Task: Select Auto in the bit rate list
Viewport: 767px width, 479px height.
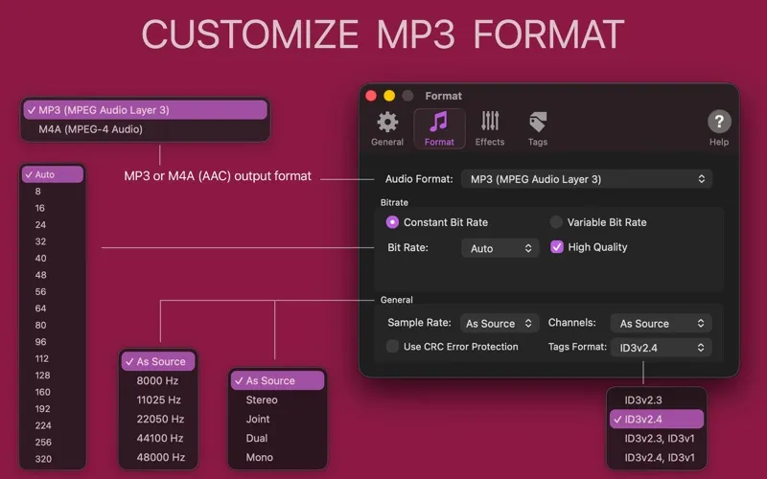Action: coord(53,174)
